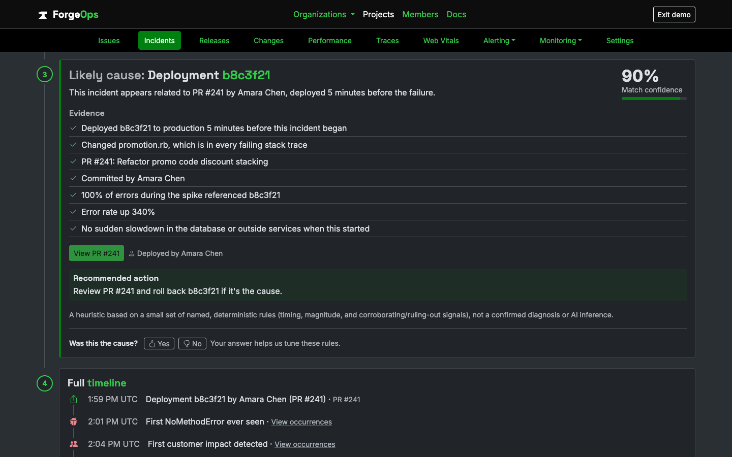Expand the Alerting menu
This screenshot has width=732, height=457.
pyautogui.click(x=499, y=41)
